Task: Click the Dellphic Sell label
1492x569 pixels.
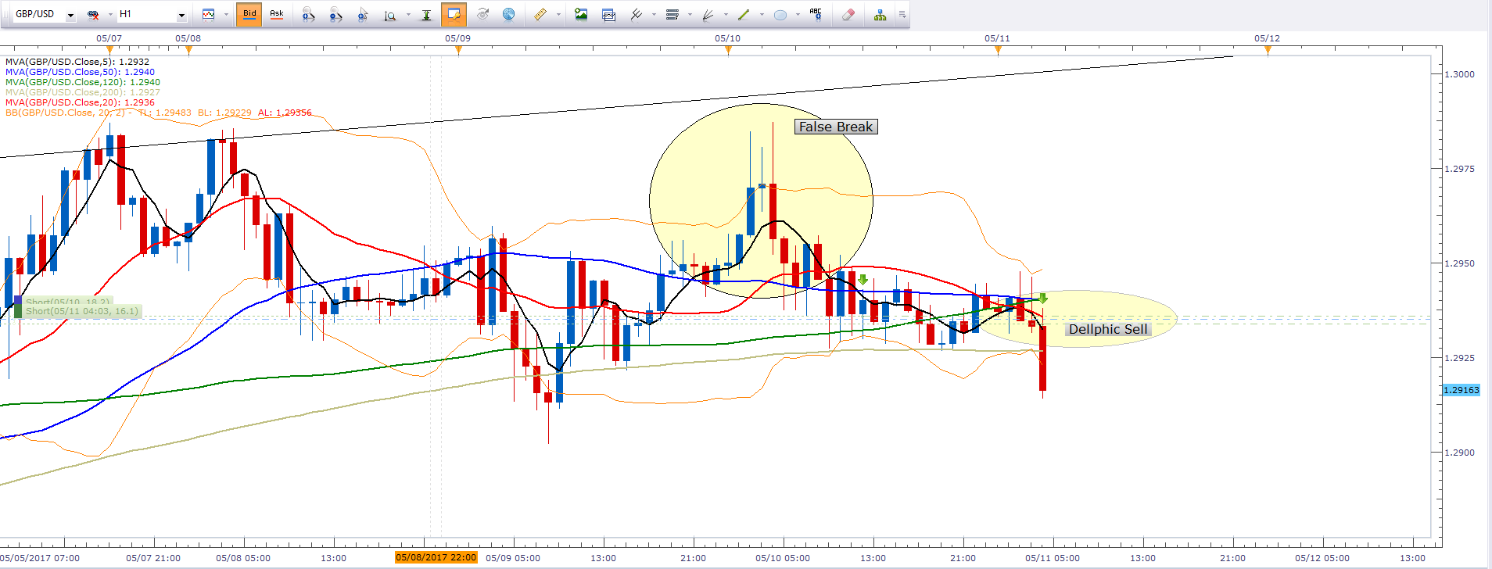Action: click(x=1107, y=329)
